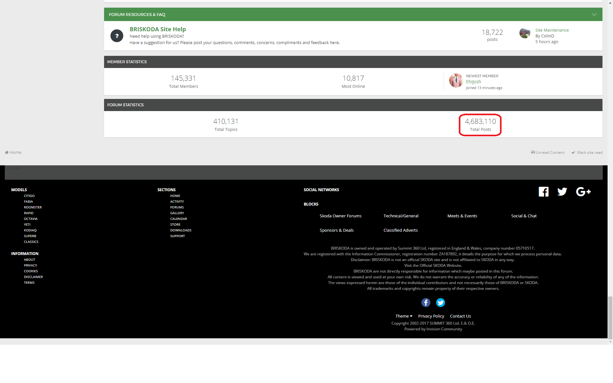
Task: Click the large Facebook icon in footer
Action: click(543, 191)
